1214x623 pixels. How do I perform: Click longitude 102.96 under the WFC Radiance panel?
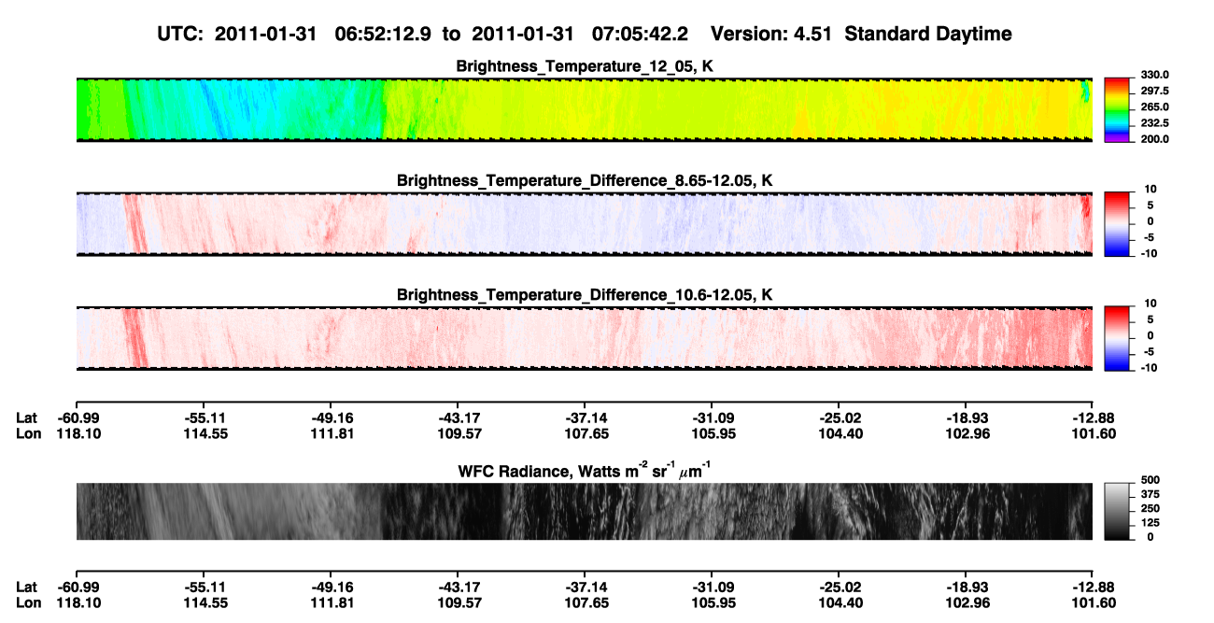966,603
